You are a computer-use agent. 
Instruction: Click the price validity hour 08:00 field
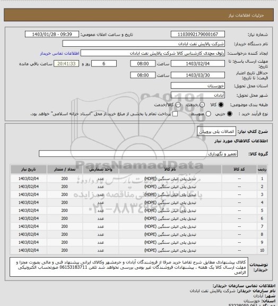(143, 75)
